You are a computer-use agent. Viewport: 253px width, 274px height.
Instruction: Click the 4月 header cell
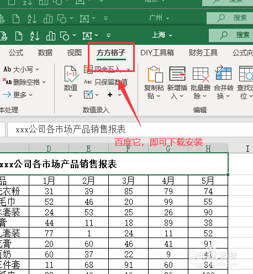coord(168,180)
